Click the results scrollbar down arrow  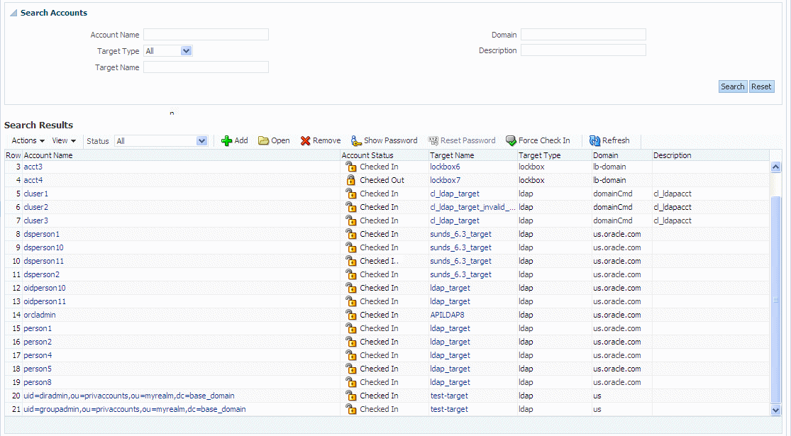click(776, 410)
